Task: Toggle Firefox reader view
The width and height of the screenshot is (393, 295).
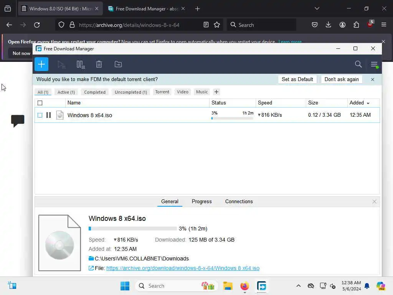Action: 206,25
